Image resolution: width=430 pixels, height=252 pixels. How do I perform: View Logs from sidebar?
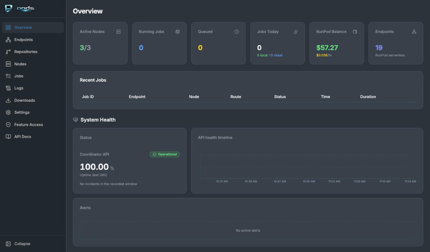[x=33, y=88]
